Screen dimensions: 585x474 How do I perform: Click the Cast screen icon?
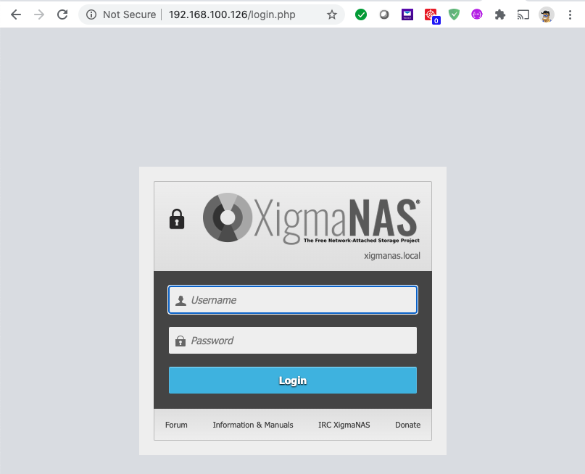tap(523, 14)
